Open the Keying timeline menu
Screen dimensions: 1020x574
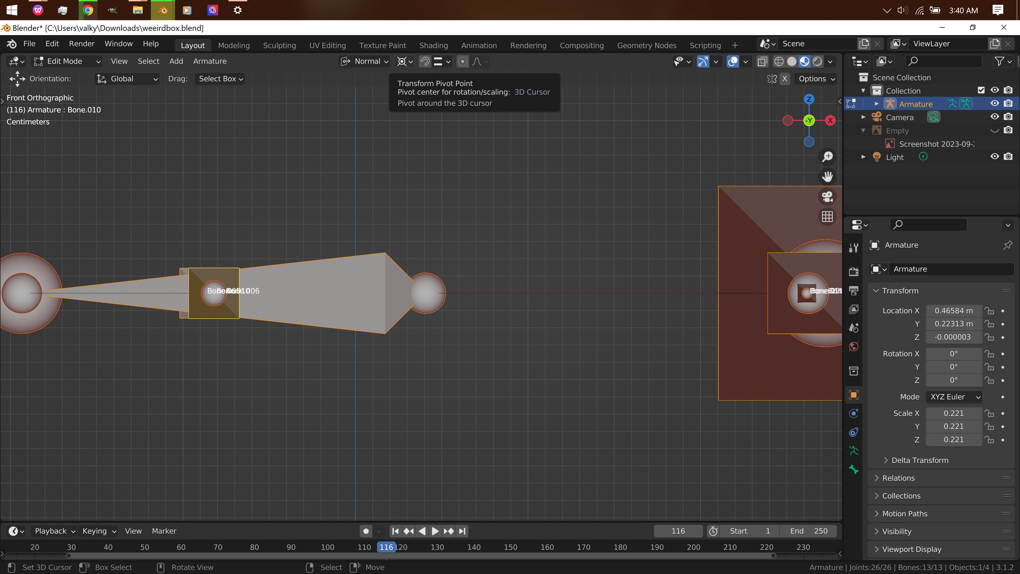(99, 531)
